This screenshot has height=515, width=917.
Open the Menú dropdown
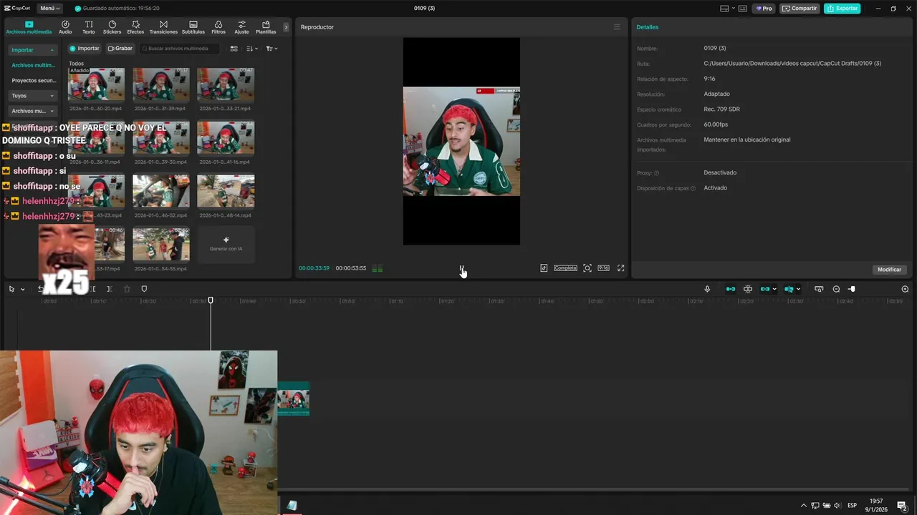[x=49, y=9]
